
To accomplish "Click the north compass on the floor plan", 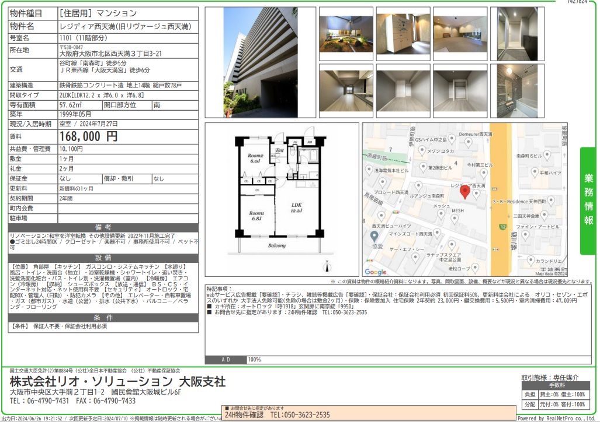I will 327,266.
